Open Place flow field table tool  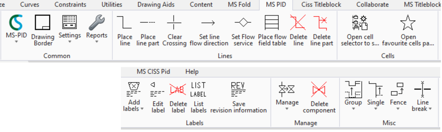[x=272, y=31]
